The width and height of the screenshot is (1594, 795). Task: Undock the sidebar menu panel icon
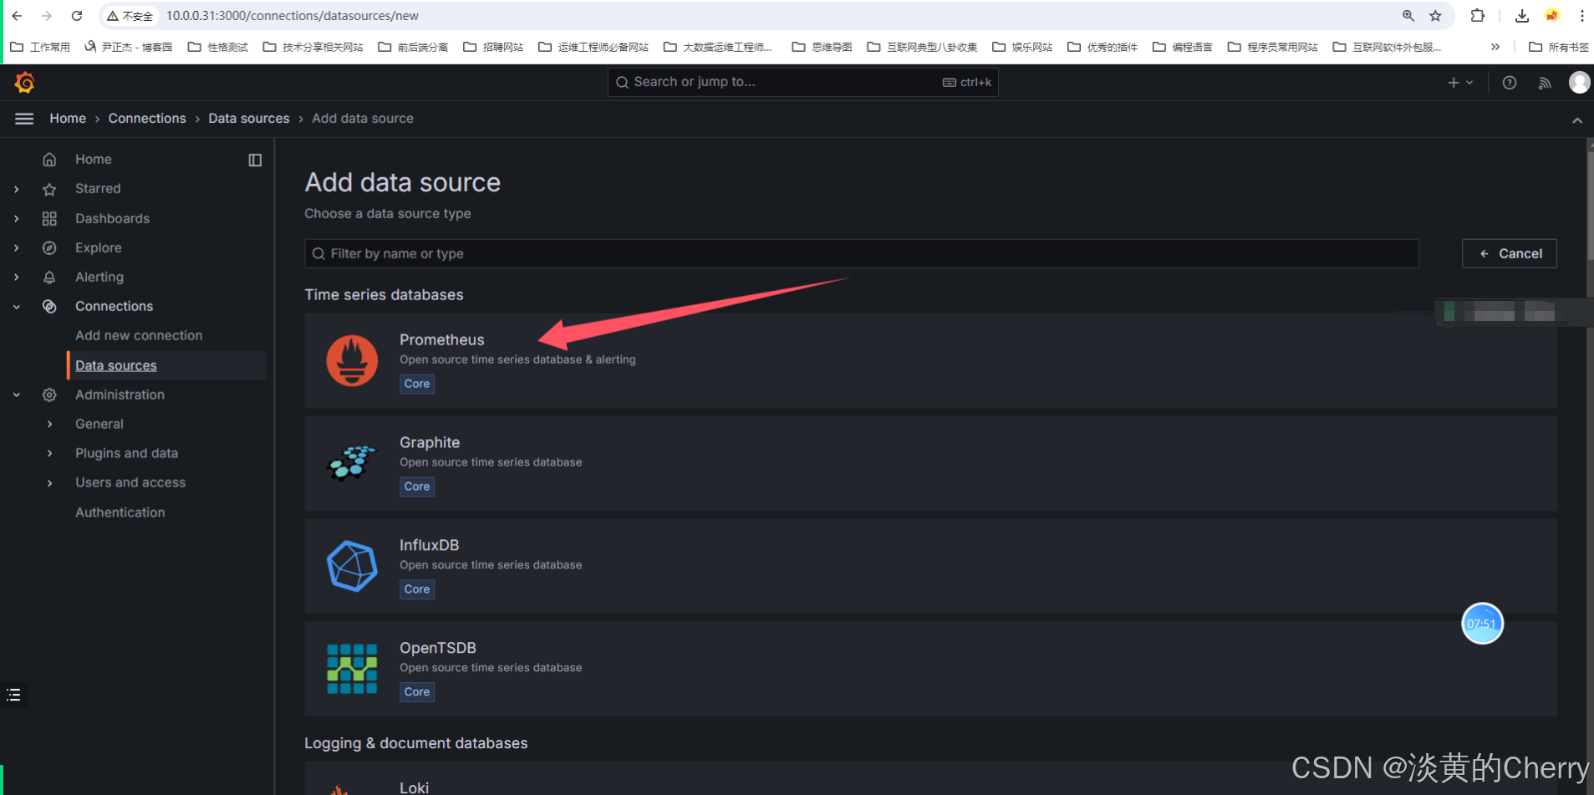click(x=255, y=160)
